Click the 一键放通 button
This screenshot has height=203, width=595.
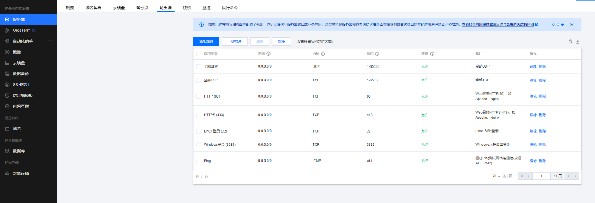tap(235, 41)
